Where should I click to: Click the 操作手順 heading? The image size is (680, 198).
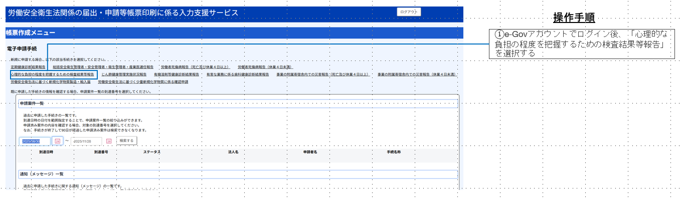(574, 18)
